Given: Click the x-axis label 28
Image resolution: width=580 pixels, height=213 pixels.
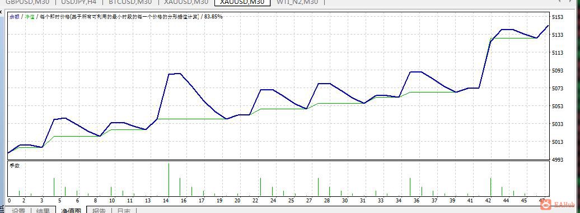Looking at the screenshot, I should click(327, 201).
